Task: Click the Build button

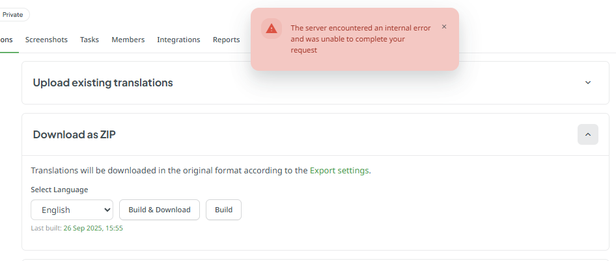Action: tap(223, 210)
